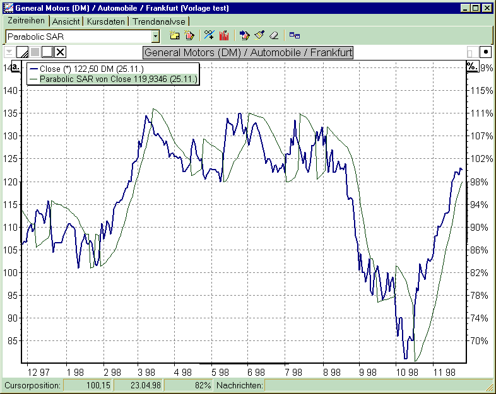496x394 pixels.
Task: Select the Trendanalyse tab
Action: click(x=158, y=21)
